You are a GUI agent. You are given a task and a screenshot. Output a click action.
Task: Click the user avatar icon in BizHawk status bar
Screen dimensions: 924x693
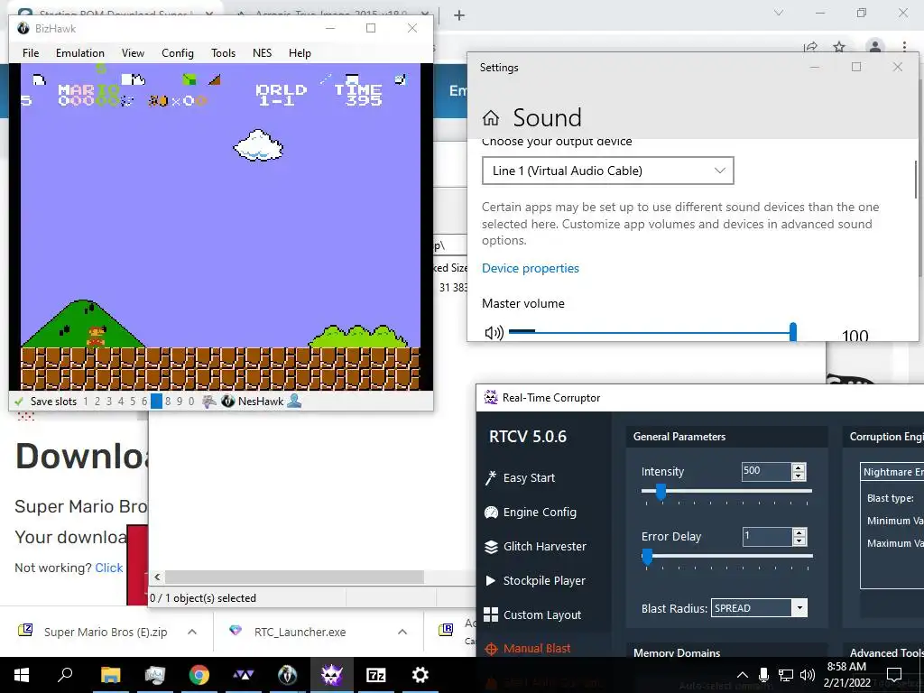pos(294,402)
